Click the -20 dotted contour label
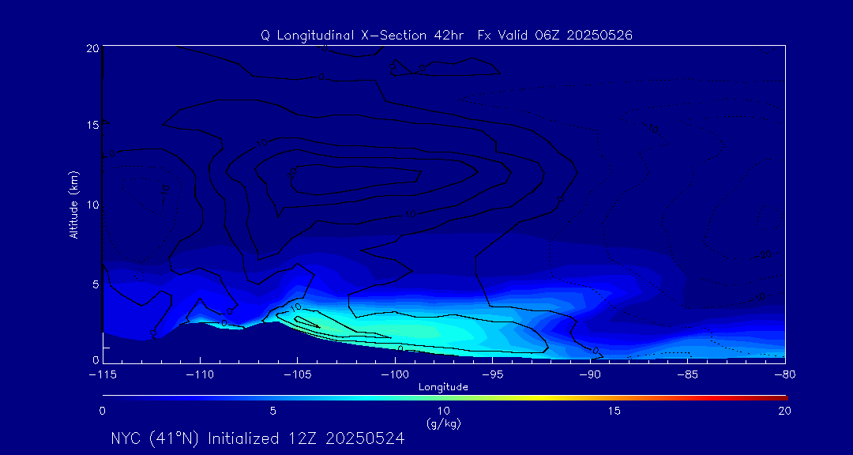Viewport: 853px width, 455px height. [x=763, y=254]
